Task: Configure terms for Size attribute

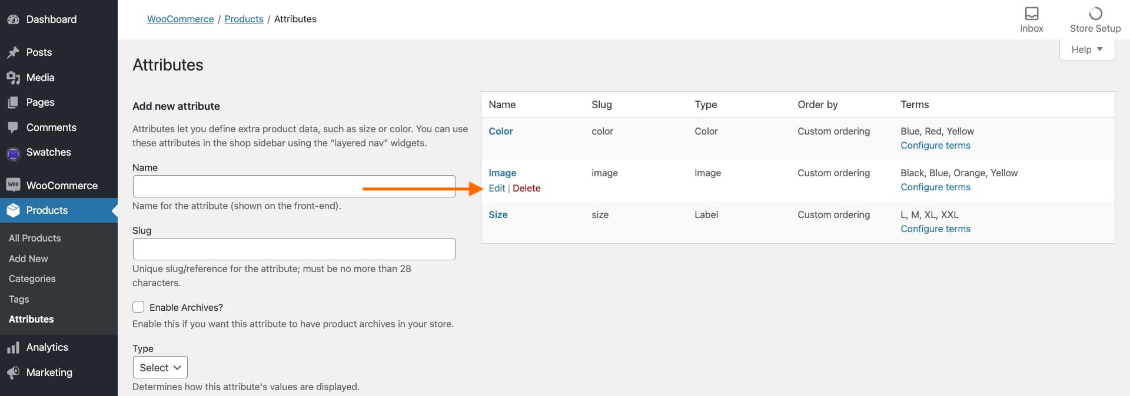Action: click(935, 229)
